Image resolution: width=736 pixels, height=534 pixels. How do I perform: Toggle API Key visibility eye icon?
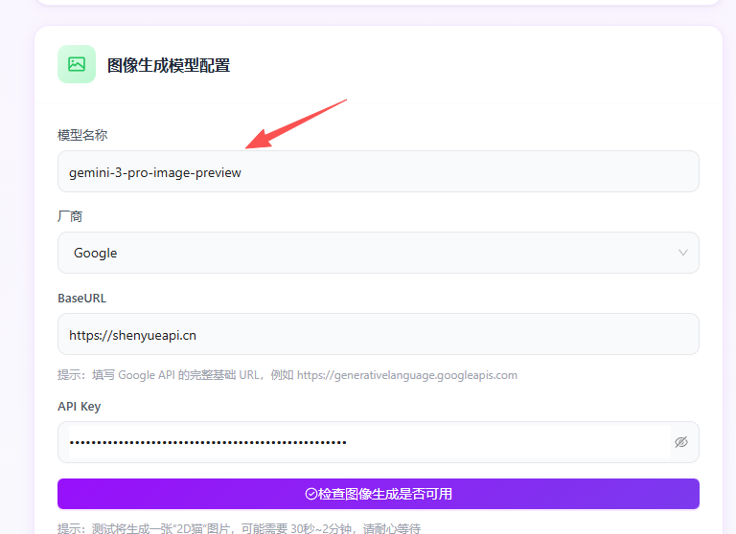[x=681, y=442]
